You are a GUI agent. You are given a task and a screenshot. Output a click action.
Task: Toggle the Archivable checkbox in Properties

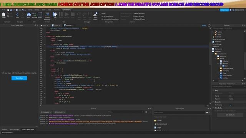coord(230,105)
